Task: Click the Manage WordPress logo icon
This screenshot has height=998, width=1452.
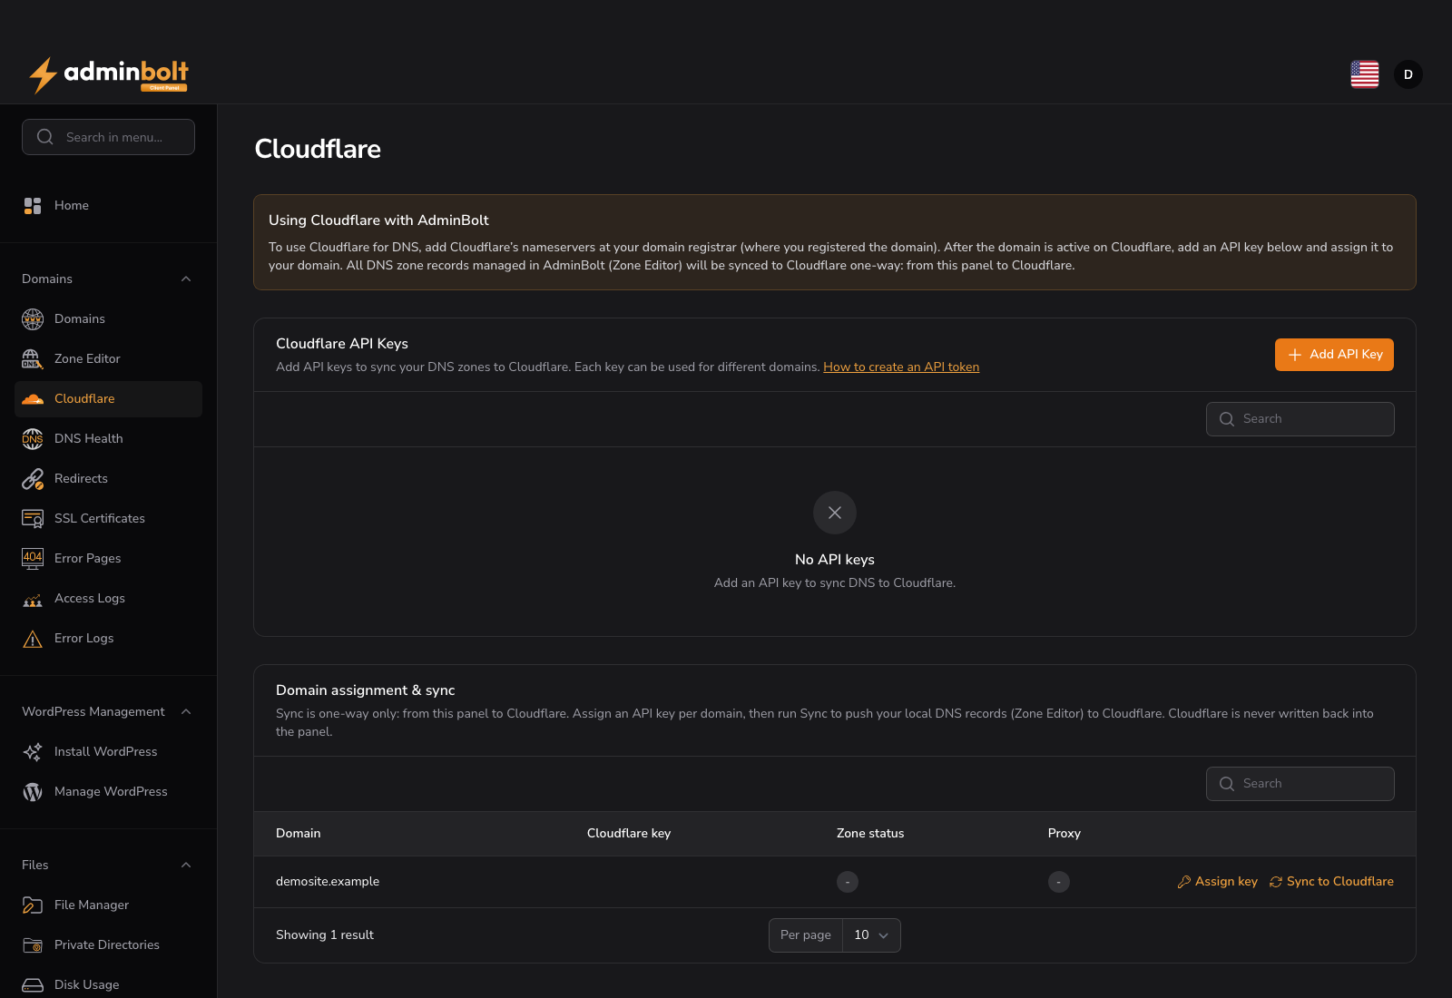Action: coord(33,791)
